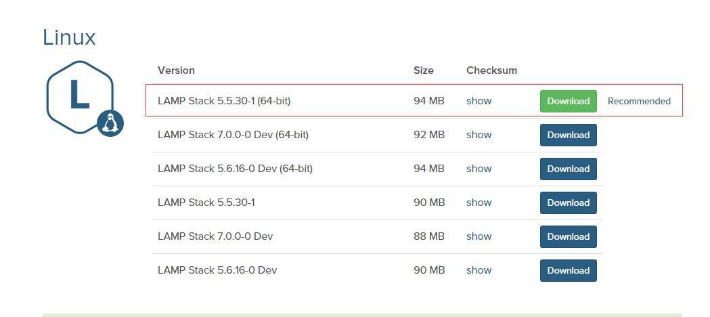710x317 pixels.
Task: Select the LAMP Stack 5.6.16-0 Dev (64-bit) text
Action: coord(235,169)
